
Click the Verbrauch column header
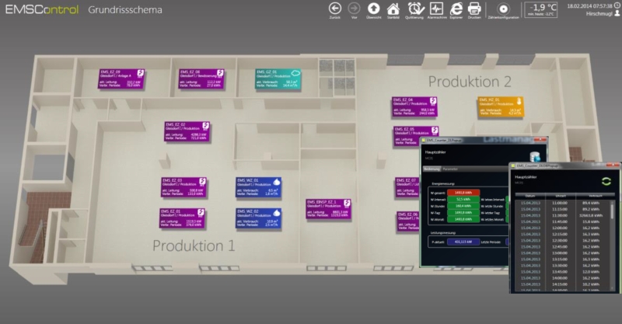(595, 196)
